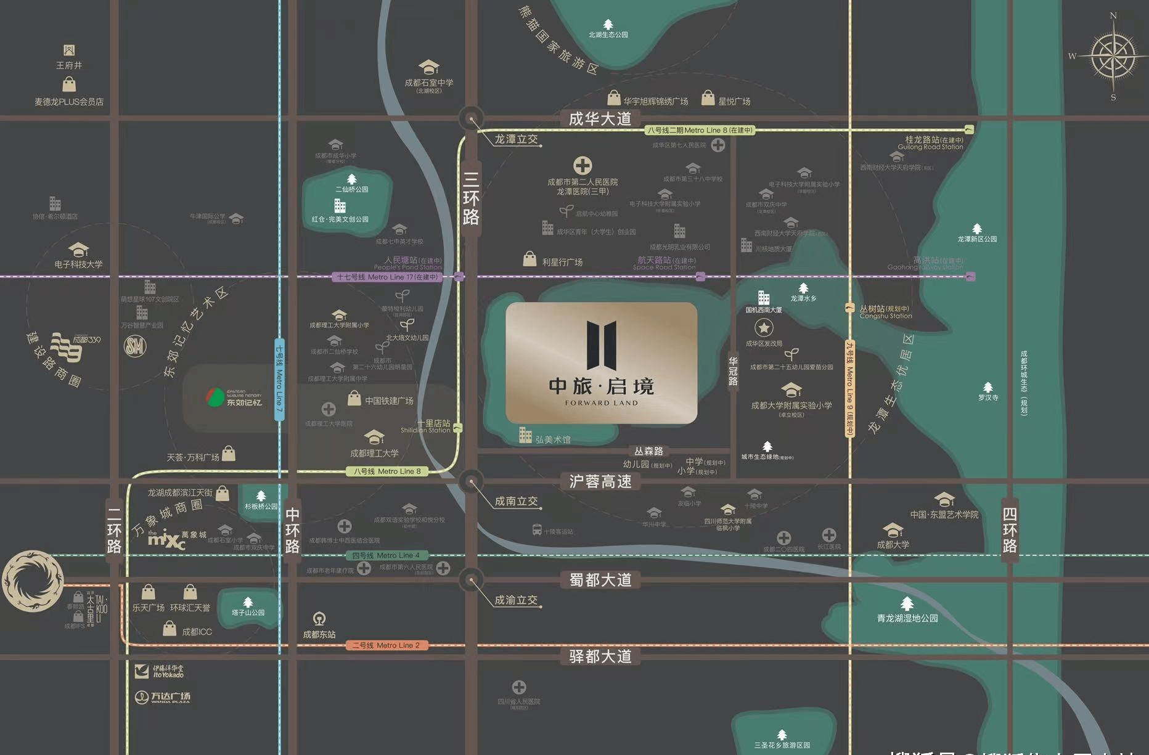
Task: Click the 九号线 Metro Line 9 label
Action: (849, 389)
